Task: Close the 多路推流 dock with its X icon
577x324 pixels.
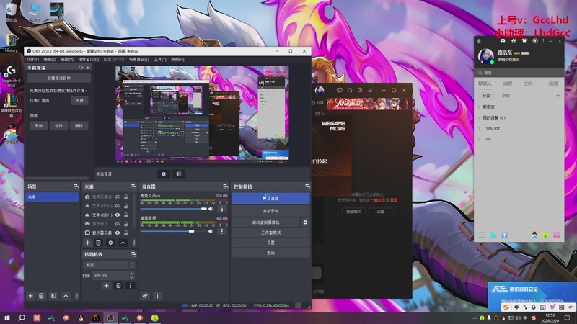Action: coord(88,68)
